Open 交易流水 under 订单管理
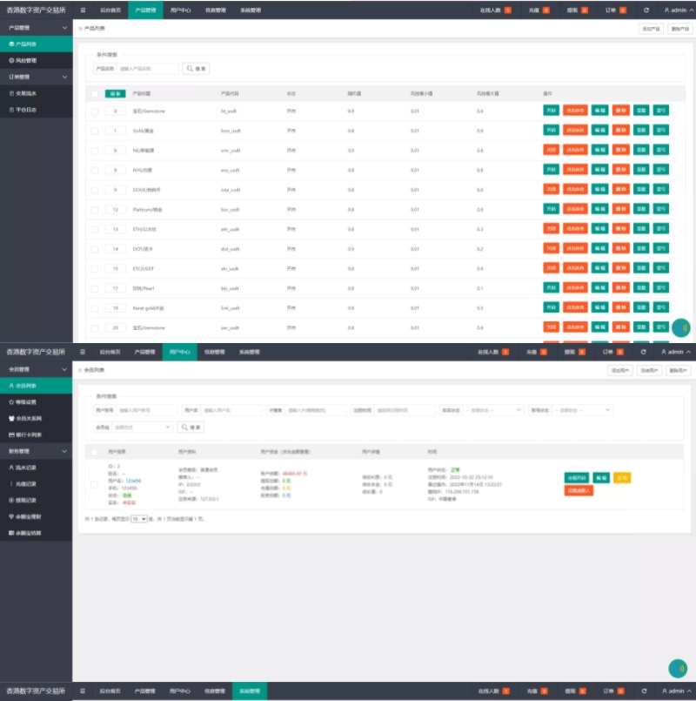This screenshot has height=701, width=696. click(23, 92)
